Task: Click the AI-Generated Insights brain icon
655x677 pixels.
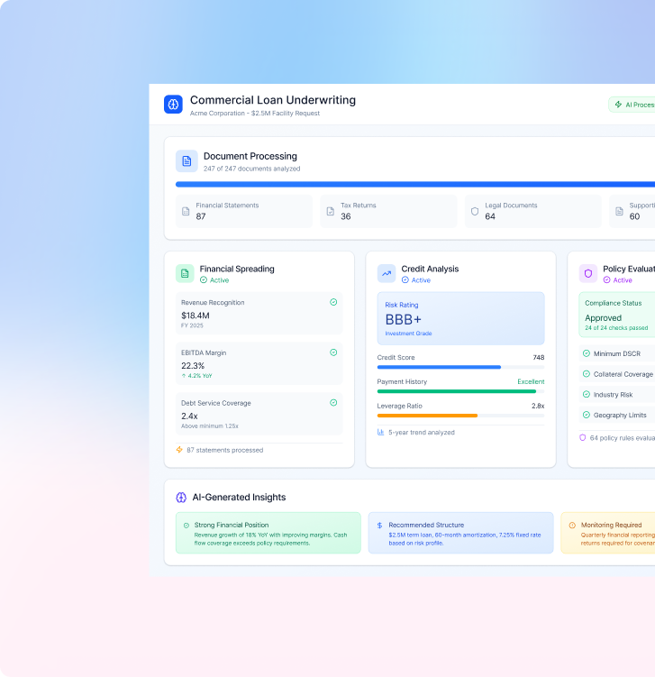Action: (181, 498)
